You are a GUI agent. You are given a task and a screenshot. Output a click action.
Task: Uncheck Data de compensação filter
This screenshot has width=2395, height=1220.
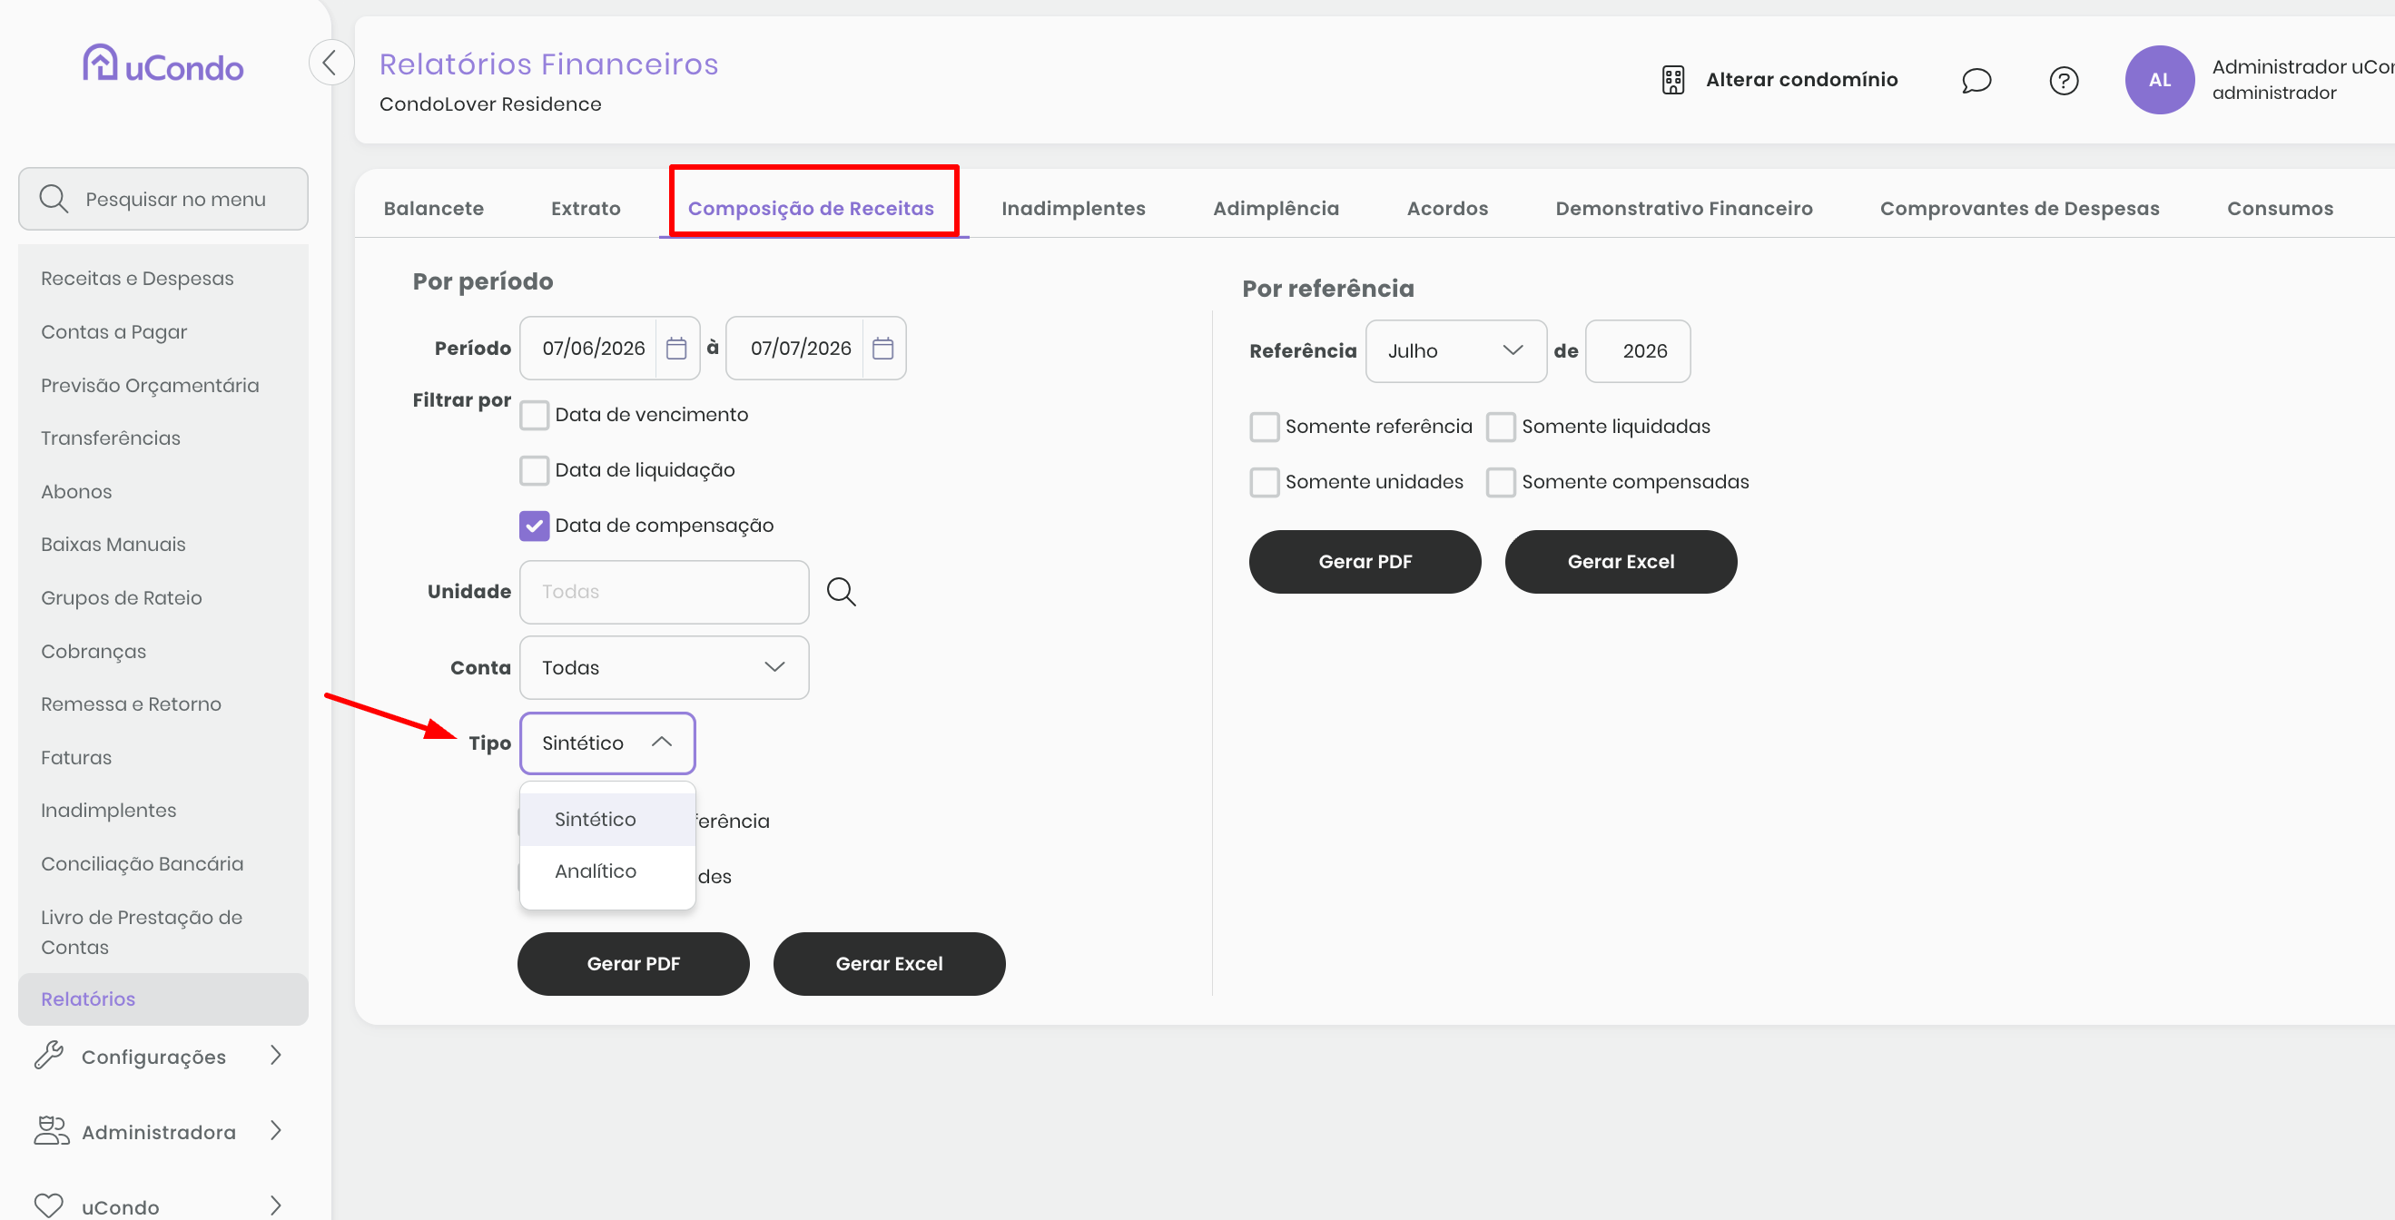pos(534,526)
